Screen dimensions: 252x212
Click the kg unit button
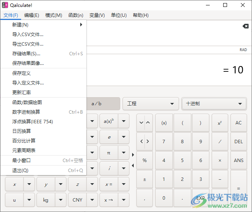[46, 200]
